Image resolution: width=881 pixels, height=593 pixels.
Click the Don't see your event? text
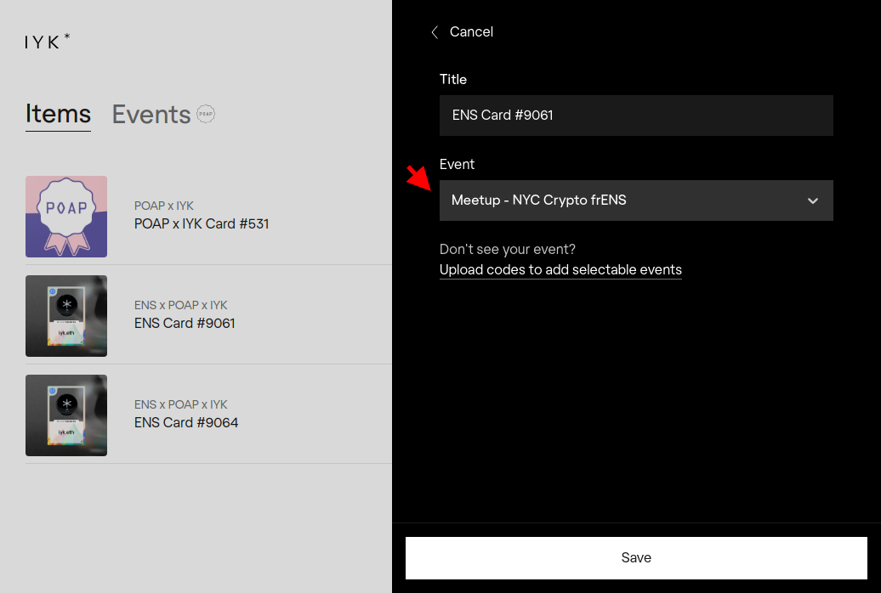tap(508, 249)
